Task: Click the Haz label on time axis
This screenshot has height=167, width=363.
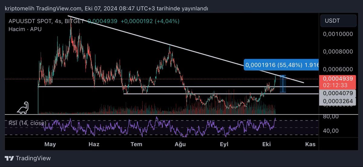Action: (x=94, y=144)
